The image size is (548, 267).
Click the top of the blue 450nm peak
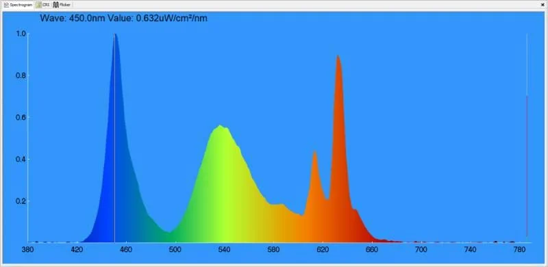tap(115, 35)
